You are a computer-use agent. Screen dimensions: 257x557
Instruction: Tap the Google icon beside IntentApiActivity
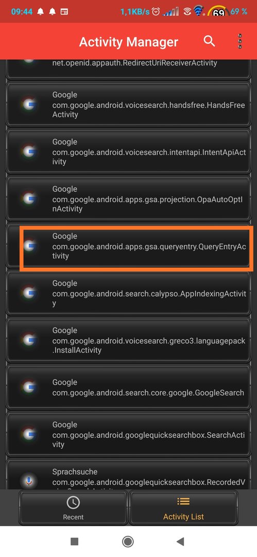[x=29, y=151]
